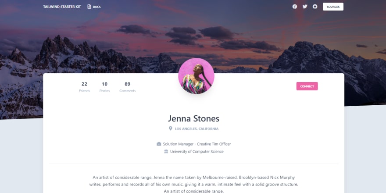Click Solution Manager job title text
This screenshot has width=386, height=193.
coord(197,144)
